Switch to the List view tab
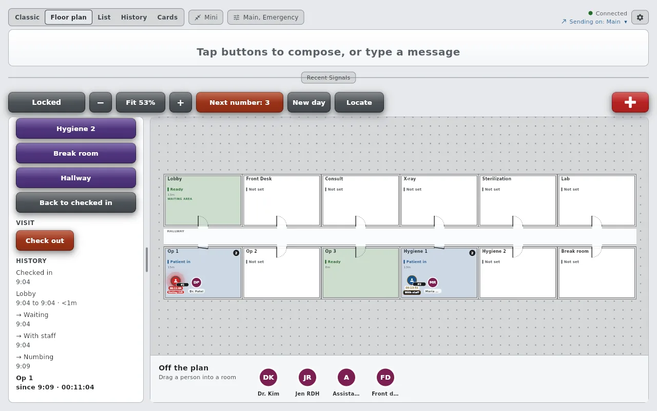The image size is (657, 411). 104,17
